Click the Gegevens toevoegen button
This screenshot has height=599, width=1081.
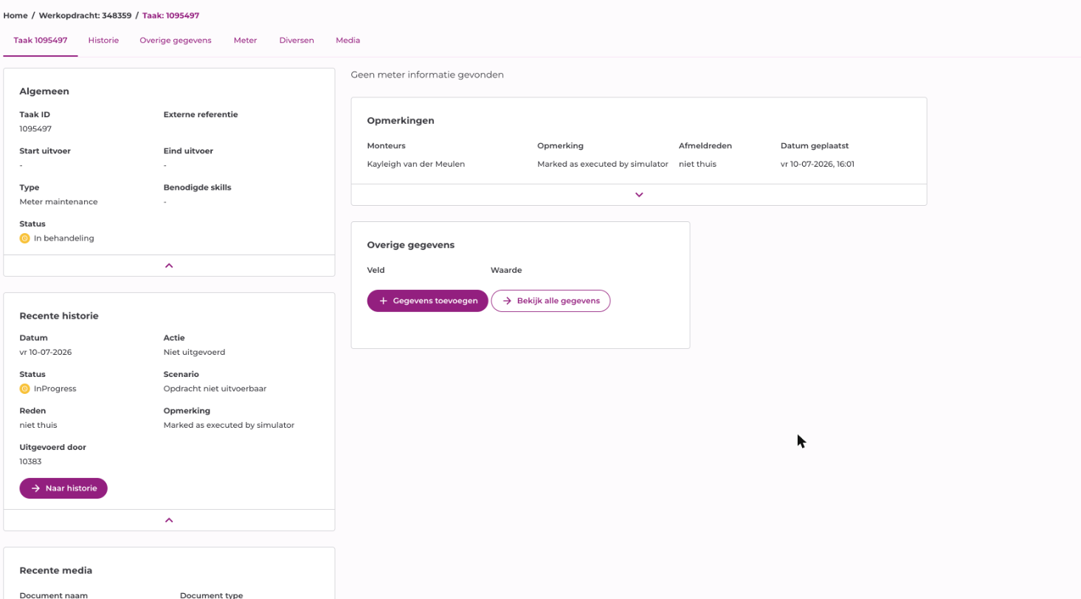coord(427,301)
